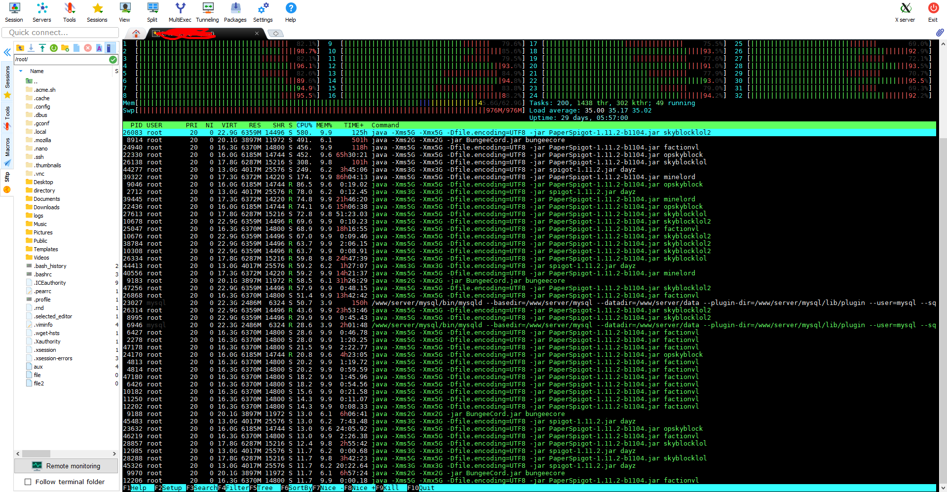Open a new tab with plus button
947x492 pixels.
(x=275, y=34)
